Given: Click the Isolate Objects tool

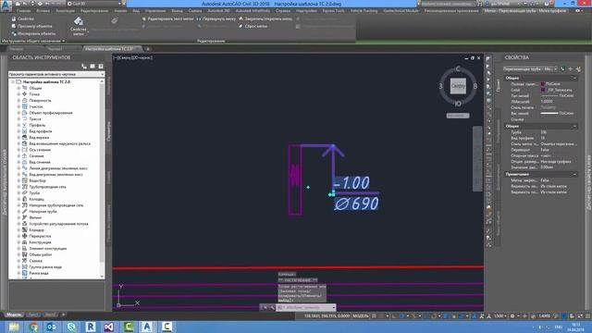Looking at the screenshot, I should (x=33, y=33).
